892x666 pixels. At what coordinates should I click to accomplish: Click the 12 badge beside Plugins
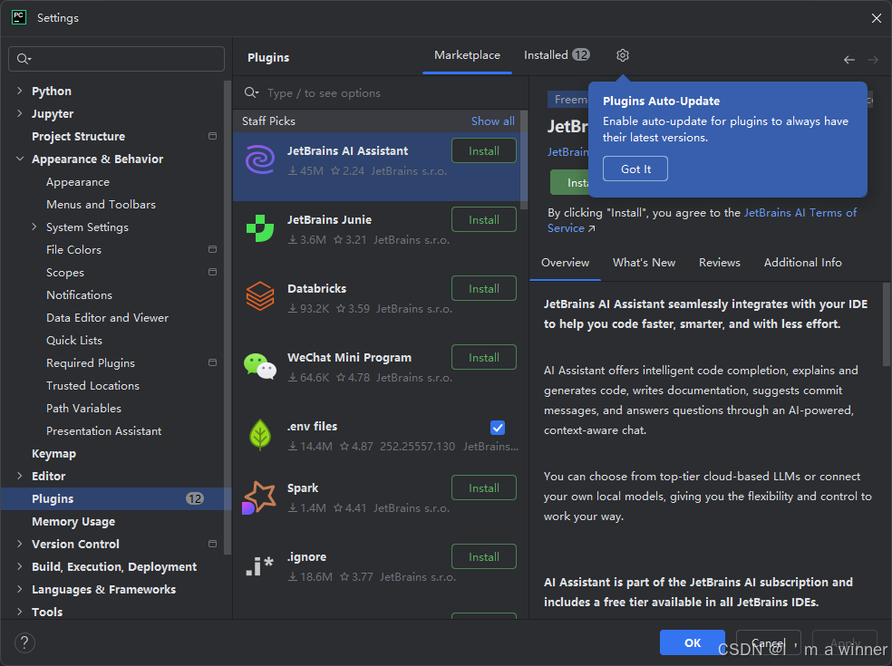[195, 498]
